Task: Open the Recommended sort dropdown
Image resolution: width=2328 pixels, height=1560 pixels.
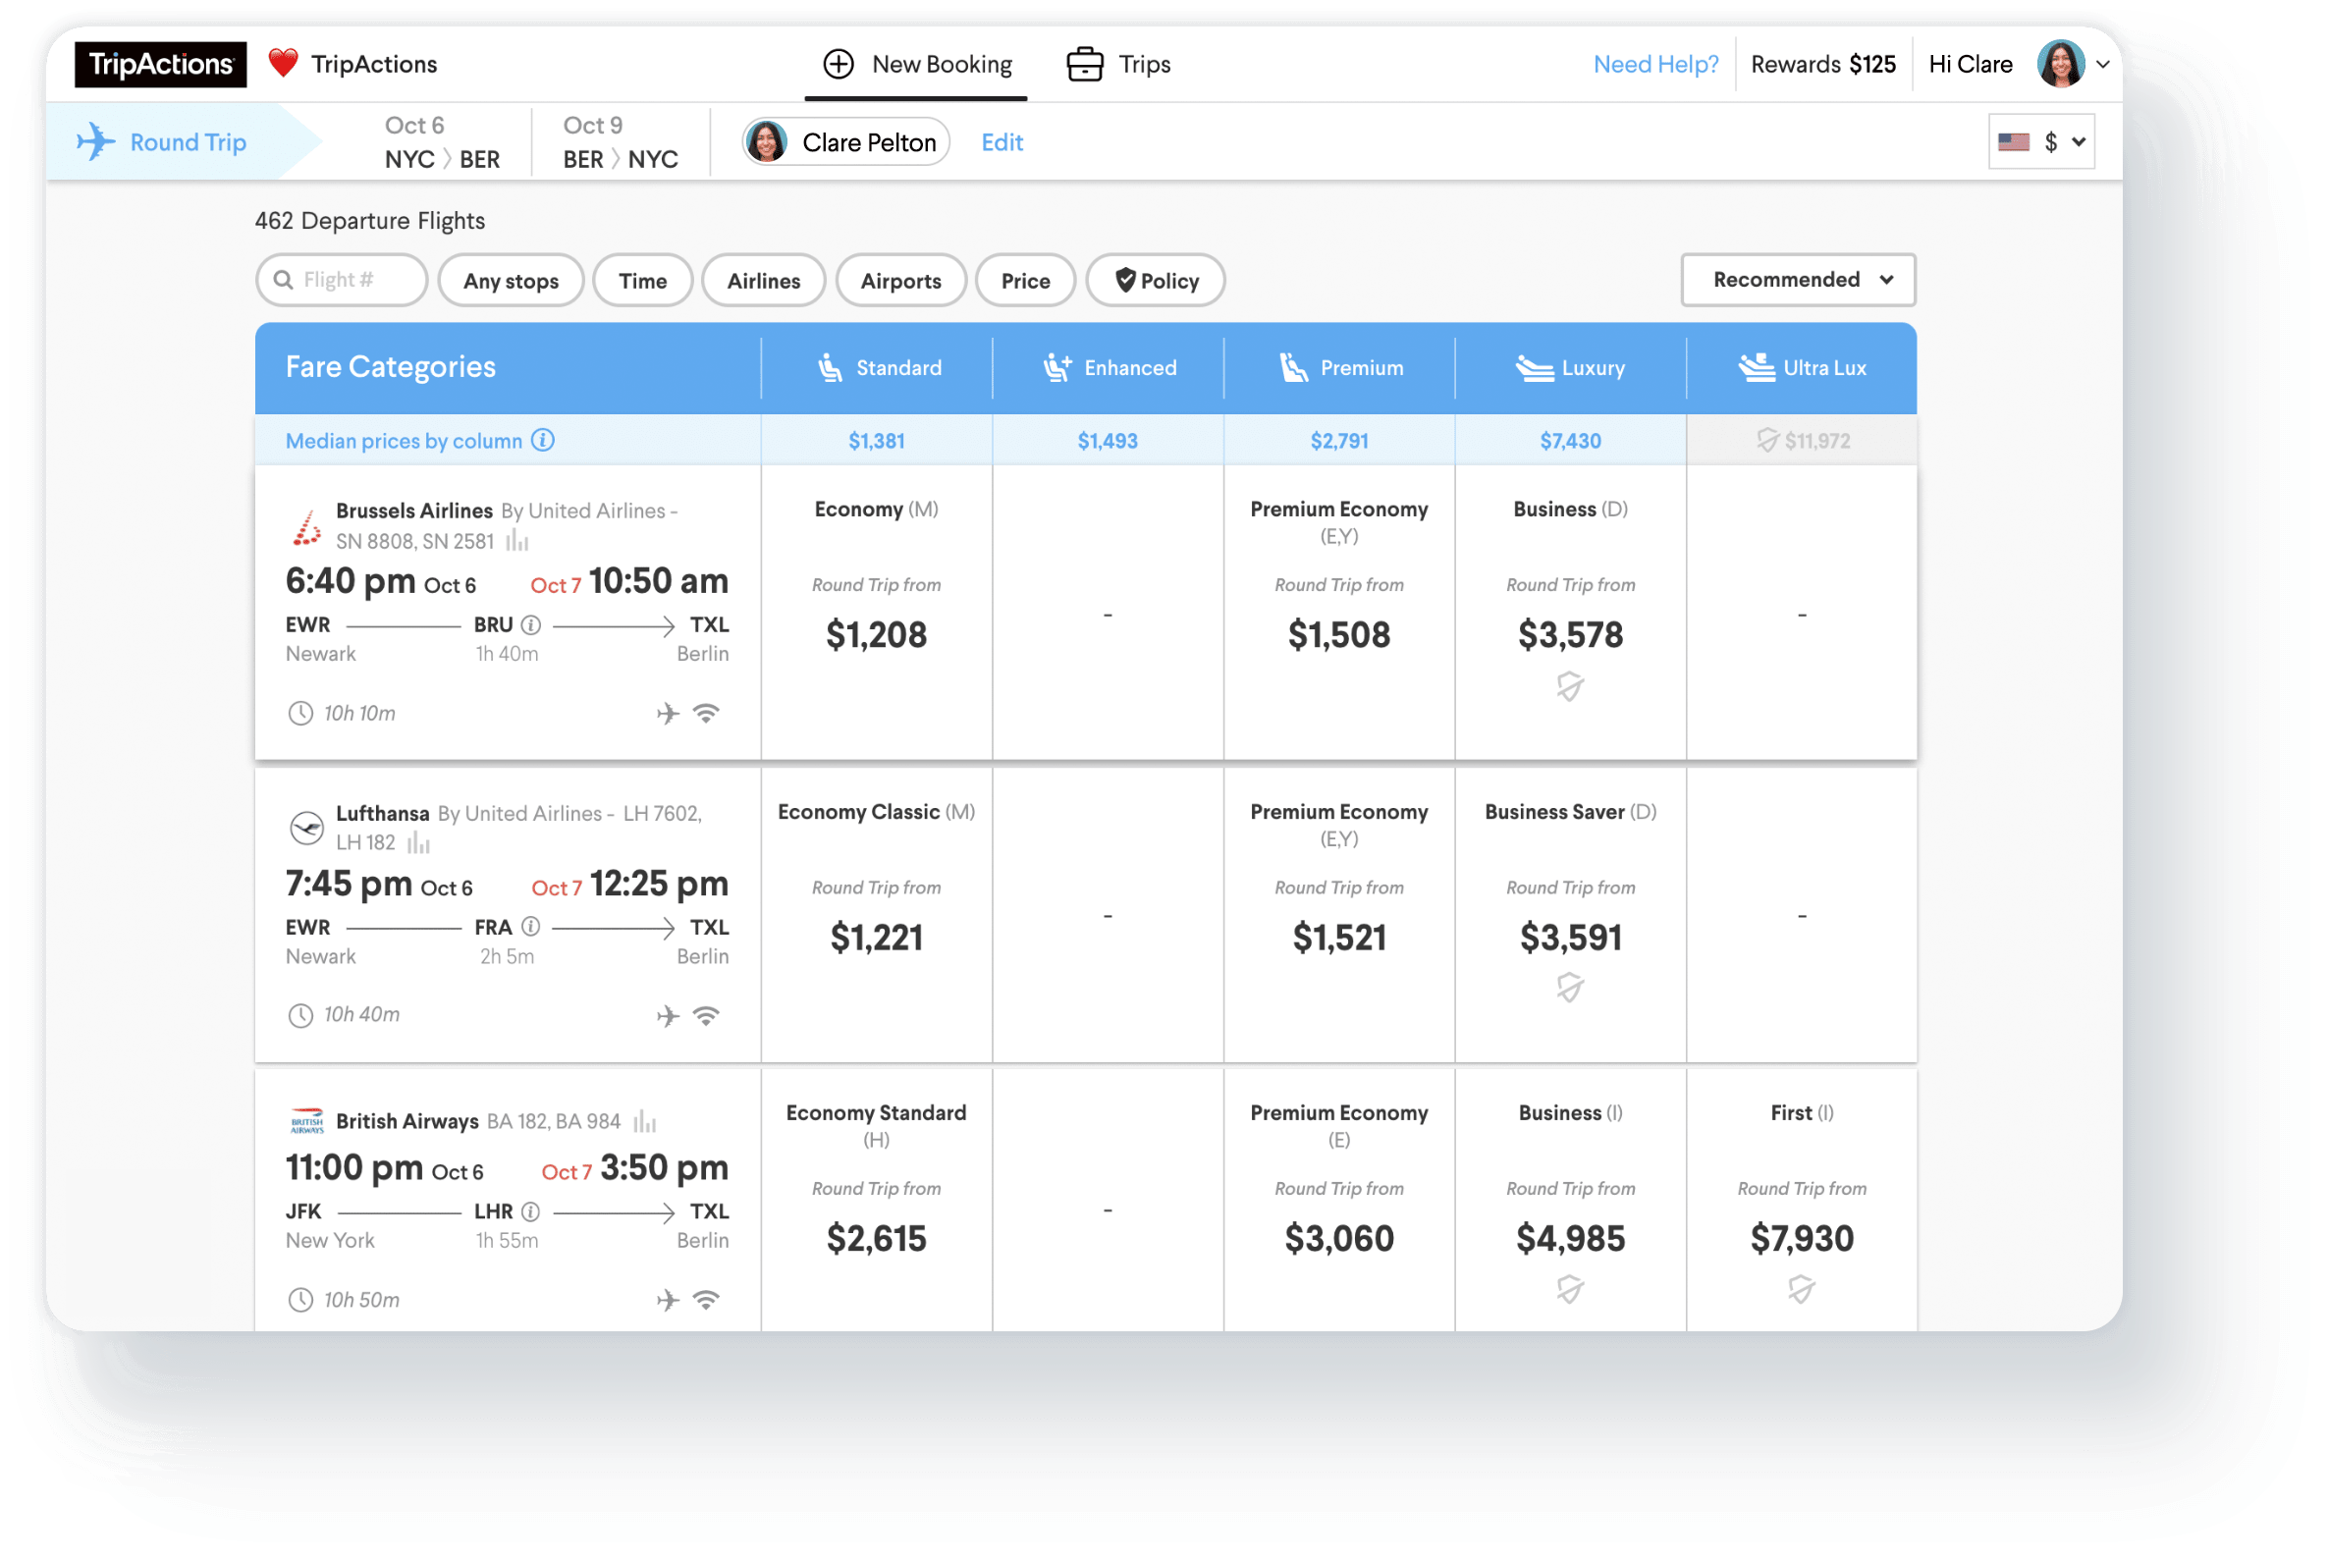Action: (1798, 281)
